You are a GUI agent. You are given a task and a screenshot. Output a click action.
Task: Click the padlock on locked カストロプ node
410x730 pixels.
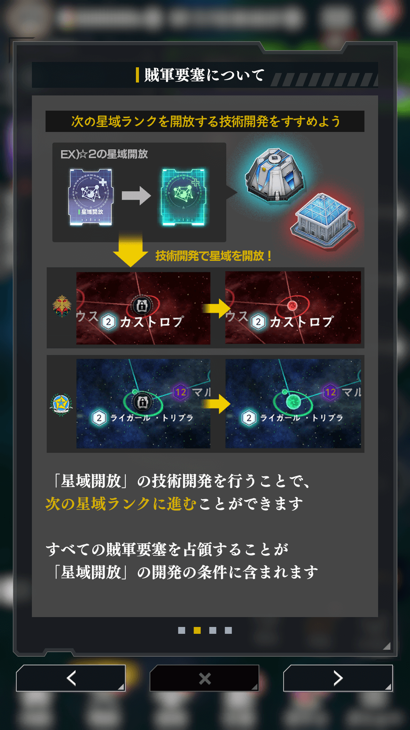(x=142, y=305)
